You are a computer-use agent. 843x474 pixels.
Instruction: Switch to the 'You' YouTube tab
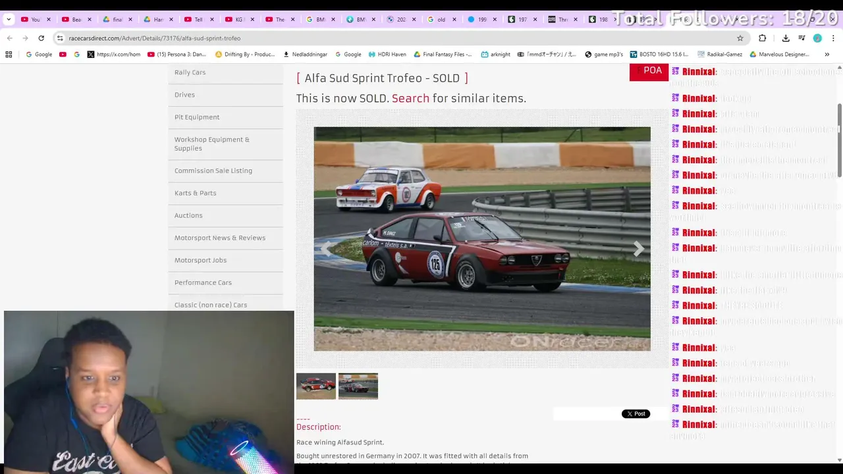coord(30,20)
